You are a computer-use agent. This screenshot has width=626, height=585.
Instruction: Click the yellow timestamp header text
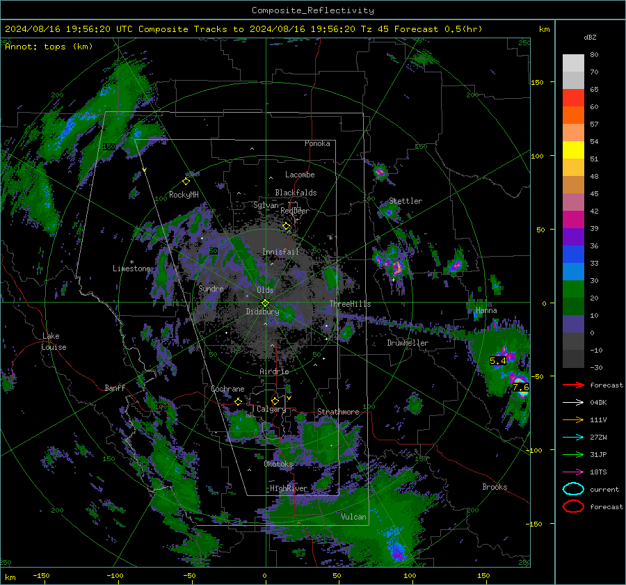click(x=243, y=29)
